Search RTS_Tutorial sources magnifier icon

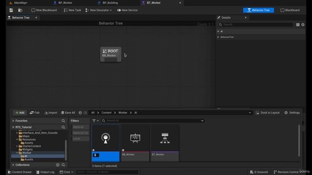63,127
